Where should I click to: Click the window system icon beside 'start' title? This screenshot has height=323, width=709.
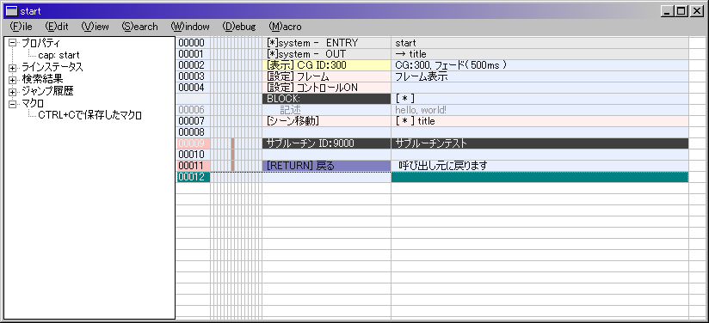coord(11,11)
